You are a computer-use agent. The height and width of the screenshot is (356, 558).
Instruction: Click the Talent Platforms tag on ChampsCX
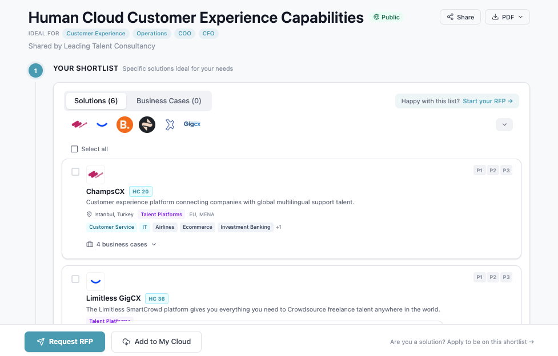(161, 215)
